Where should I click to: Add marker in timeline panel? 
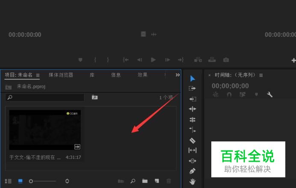[256, 94]
